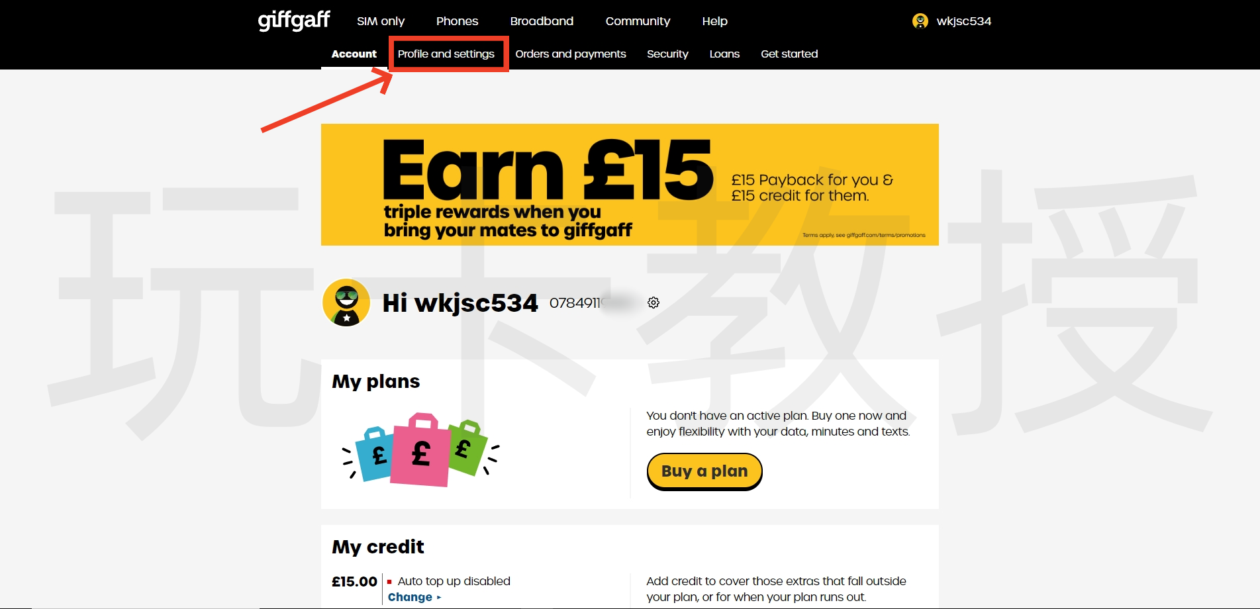The width and height of the screenshot is (1260, 609).
Task: Open the Community menu
Action: point(638,21)
